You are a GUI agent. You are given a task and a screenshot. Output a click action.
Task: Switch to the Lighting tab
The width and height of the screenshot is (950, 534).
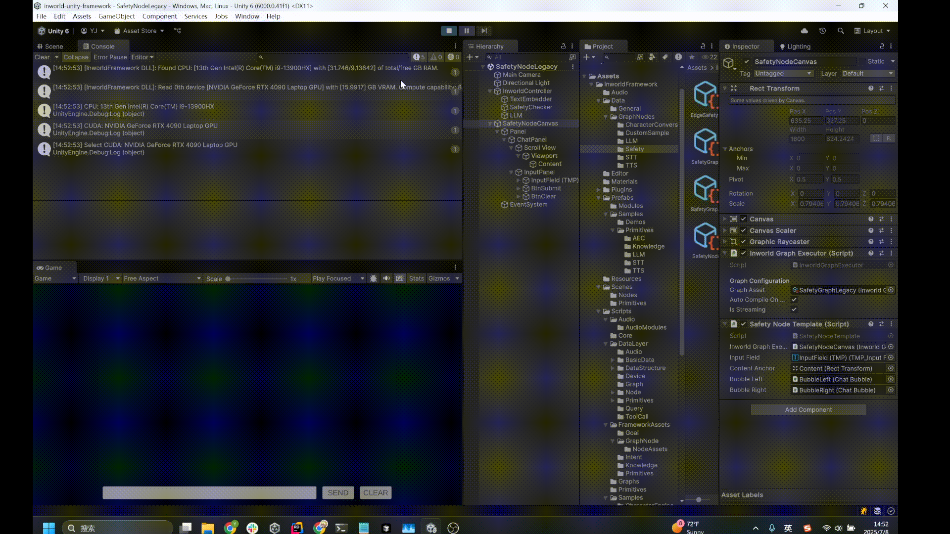pos(795,46)
